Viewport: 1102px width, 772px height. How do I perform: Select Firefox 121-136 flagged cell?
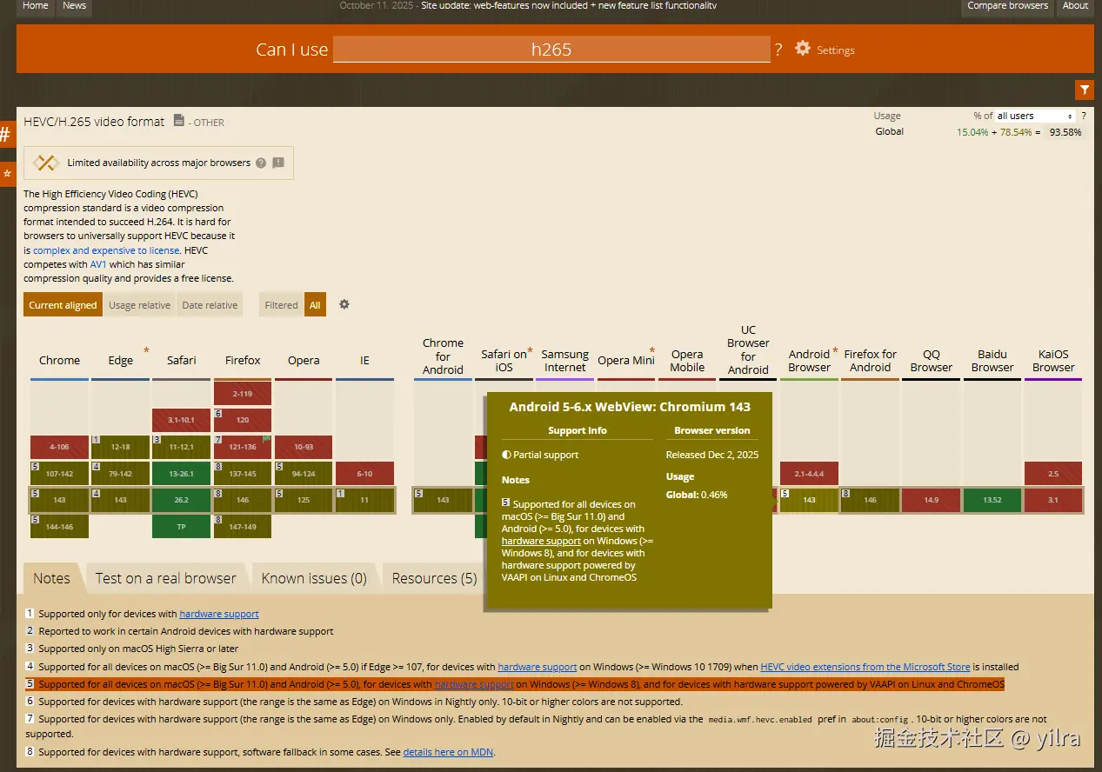tap(243, 447)
